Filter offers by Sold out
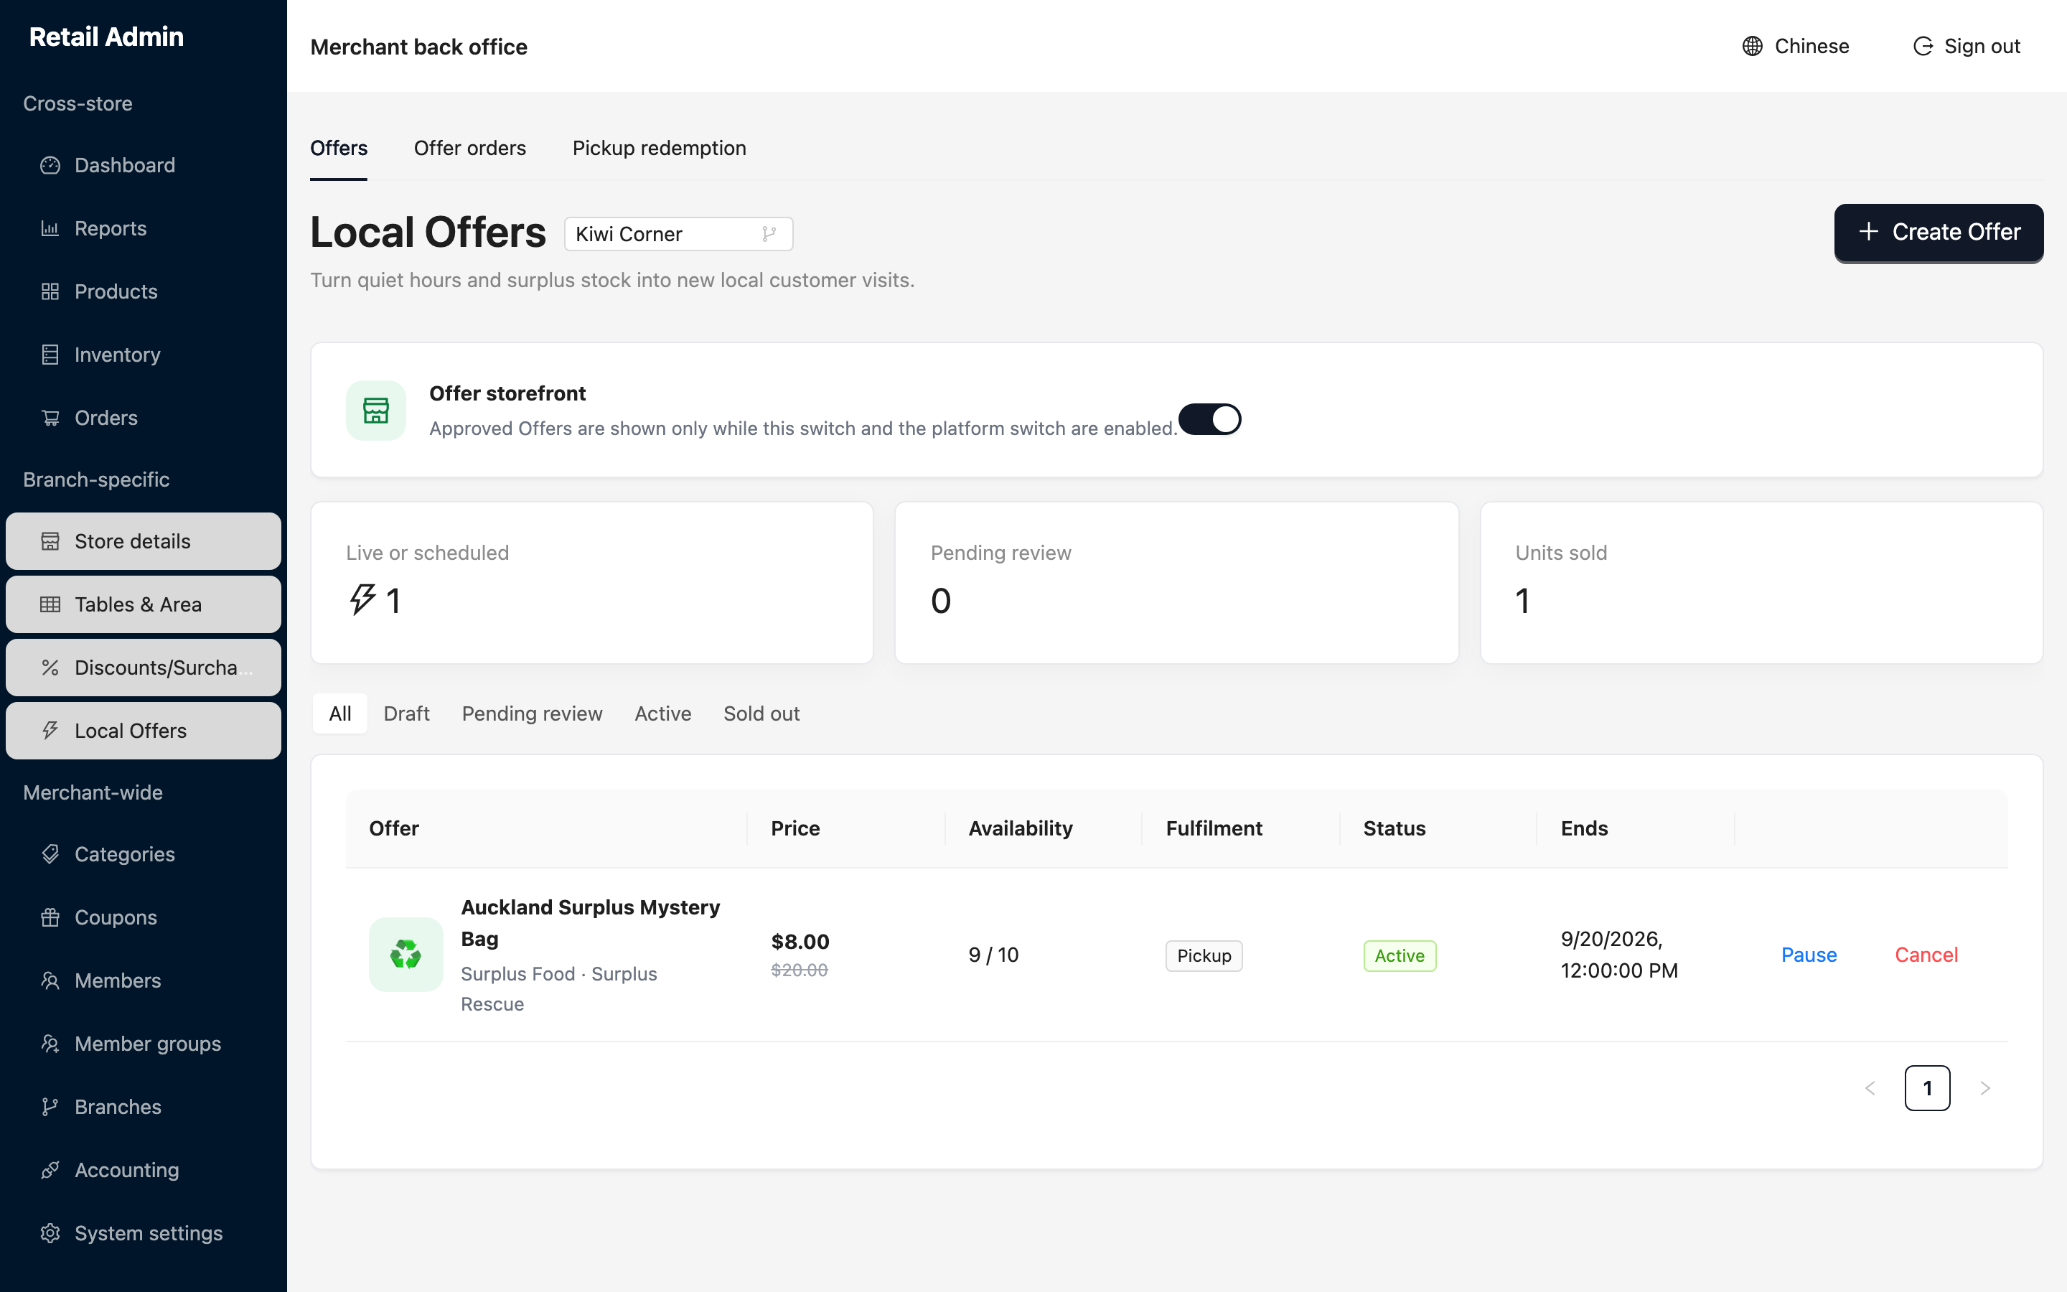Screen dimensions: 2067x1292 tap(761, 713)
